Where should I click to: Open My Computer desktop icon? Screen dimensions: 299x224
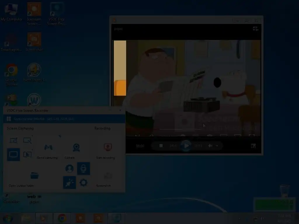pos(11,12)
